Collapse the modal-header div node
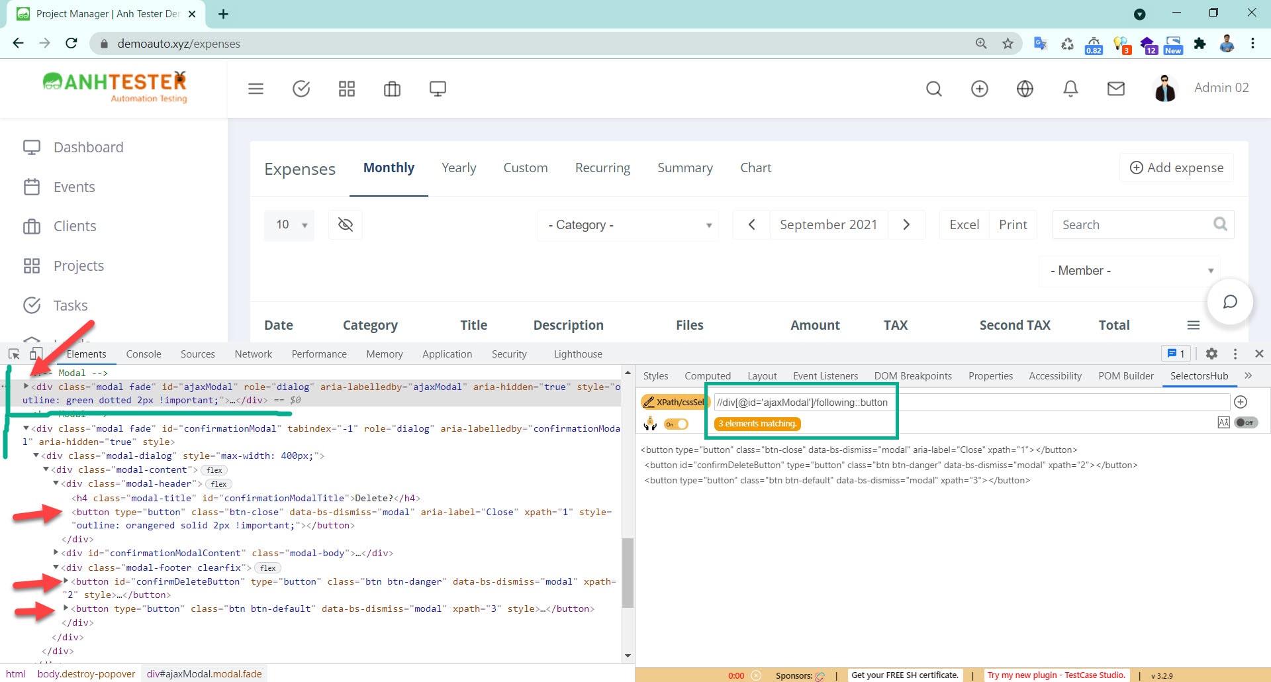The height and width of the screenshot is (682, 1271). [x=56, y=483]
